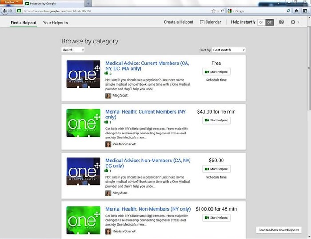The image size is (311, 239).
Task: Click the browser back arrow button
Action: [x=5, y=11]
